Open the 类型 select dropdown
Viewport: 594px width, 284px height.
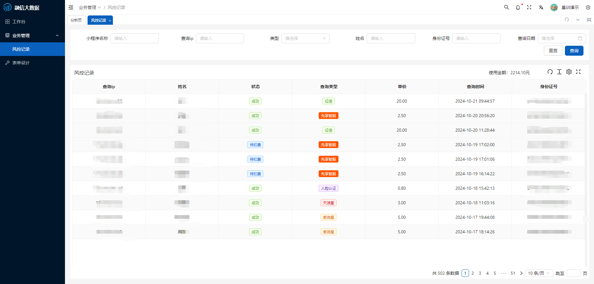pyautogui.click(x=305, y=38)
